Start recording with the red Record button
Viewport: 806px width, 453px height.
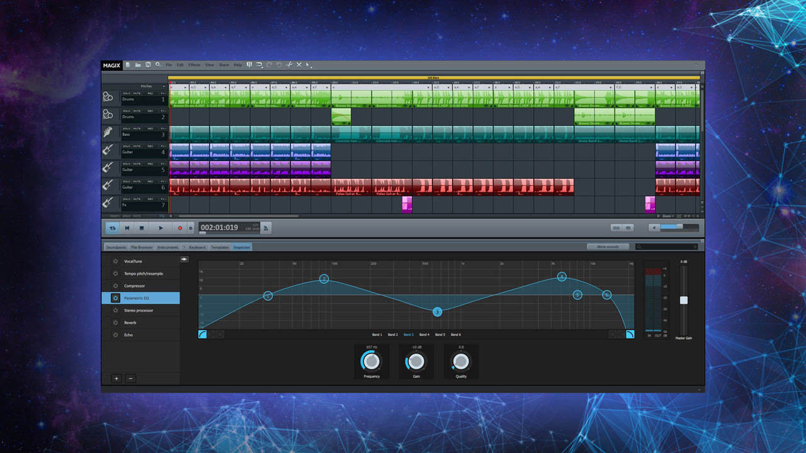179,228
